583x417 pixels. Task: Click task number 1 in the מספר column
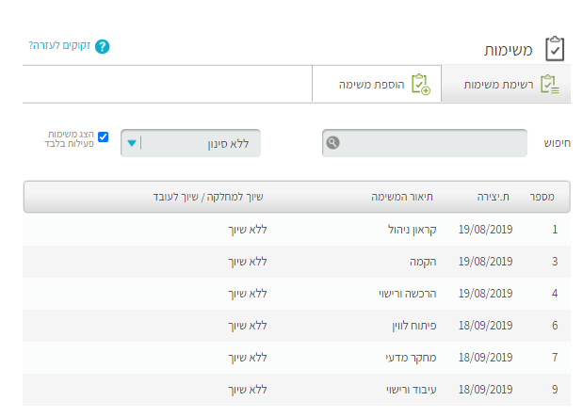tap(555, 230)
